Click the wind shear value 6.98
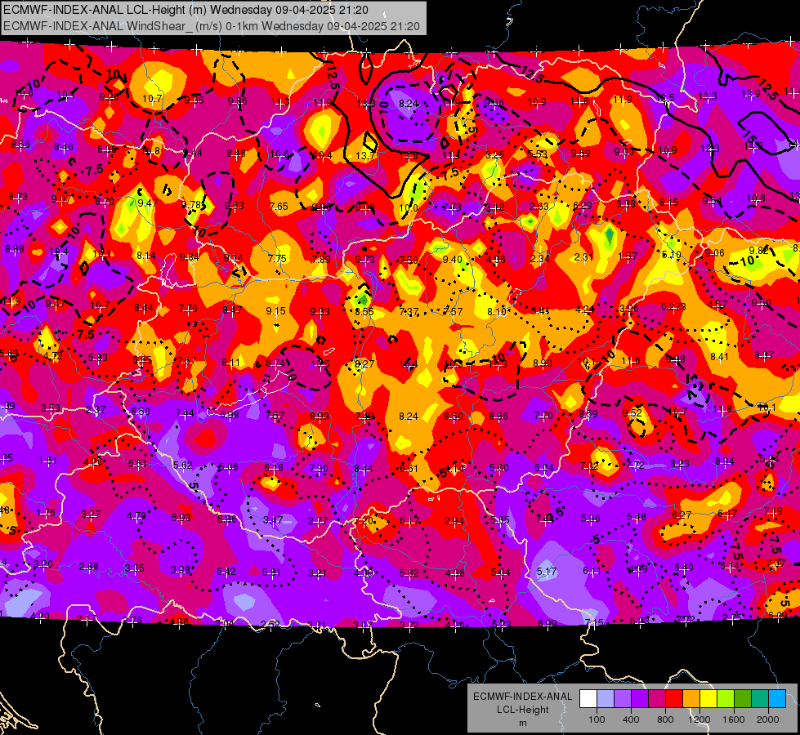The height and width of the screenshot is (735, 800). point(230,415)
